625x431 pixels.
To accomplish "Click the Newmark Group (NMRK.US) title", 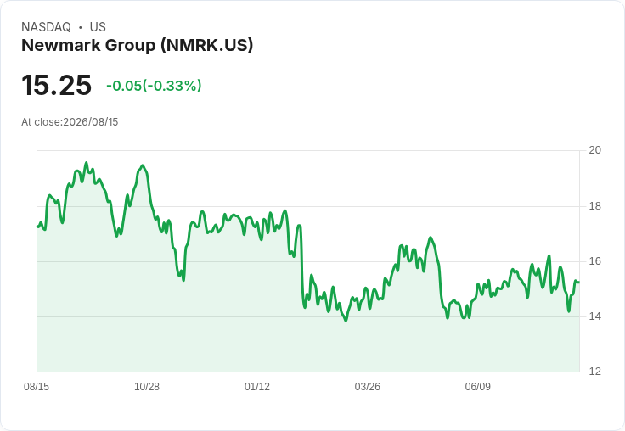I will (x=137, y=45).
